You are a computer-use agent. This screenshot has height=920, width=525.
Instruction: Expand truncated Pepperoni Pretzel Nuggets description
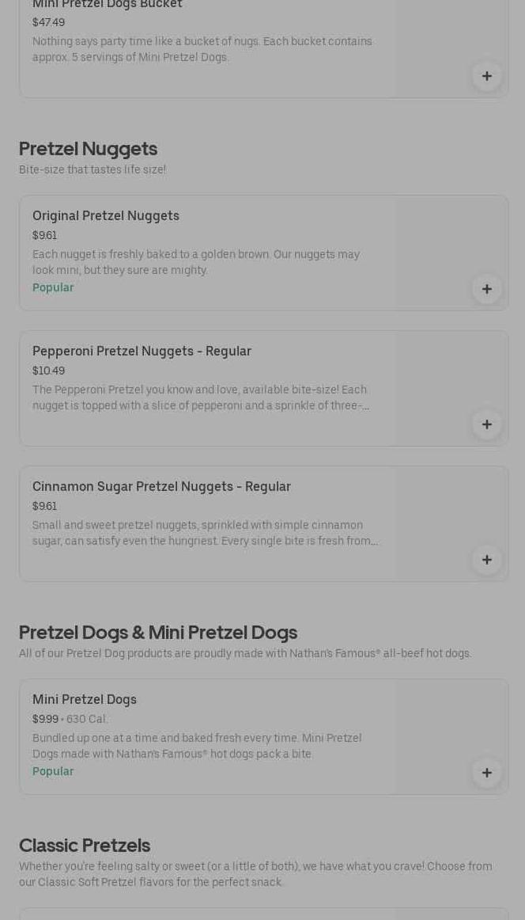point(201,397)
